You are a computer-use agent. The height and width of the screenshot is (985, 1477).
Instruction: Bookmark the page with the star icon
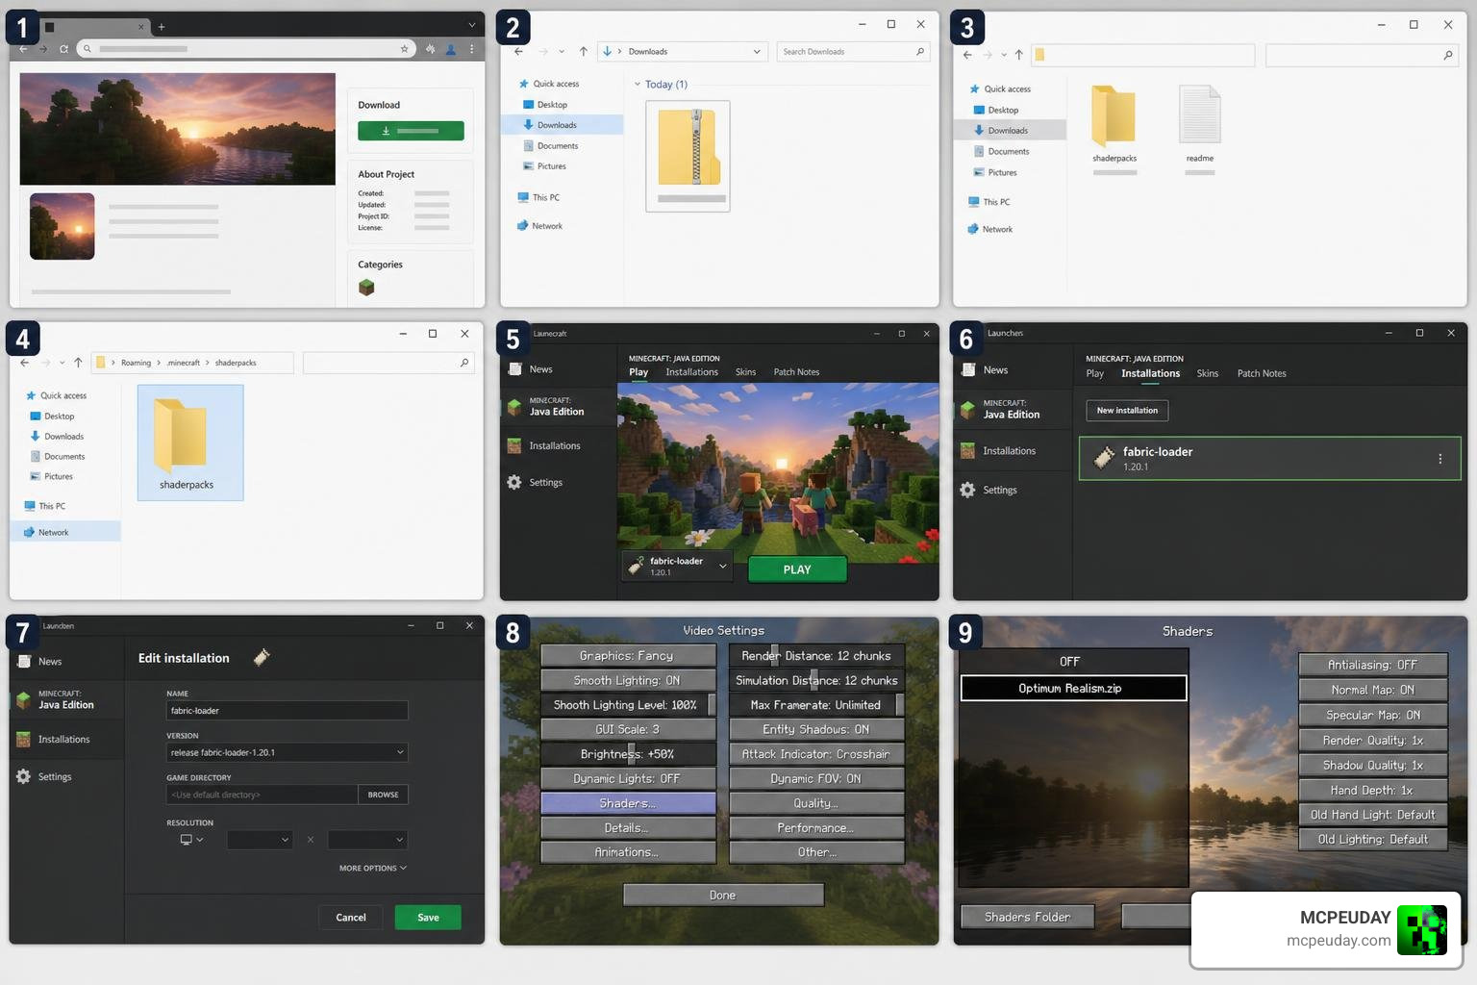coord(404,48)
